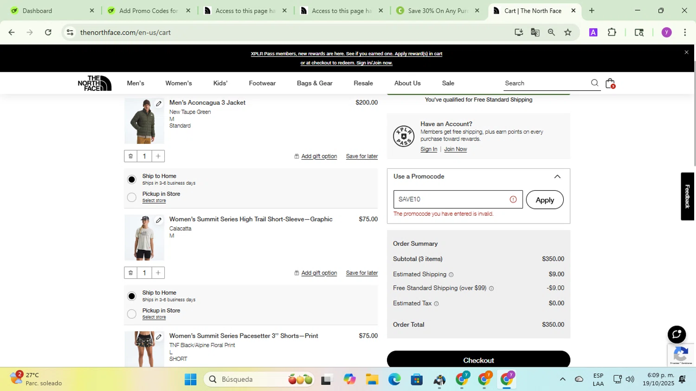Open the Resale navigation item
Screen dimensions: 696x391
coord(363,83)
